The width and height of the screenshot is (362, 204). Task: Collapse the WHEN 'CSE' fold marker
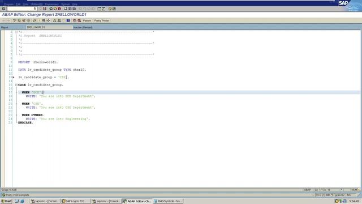16,104
